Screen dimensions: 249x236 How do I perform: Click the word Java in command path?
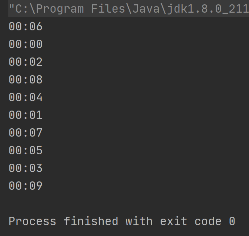pyautogui.click(x=146, y=9)
